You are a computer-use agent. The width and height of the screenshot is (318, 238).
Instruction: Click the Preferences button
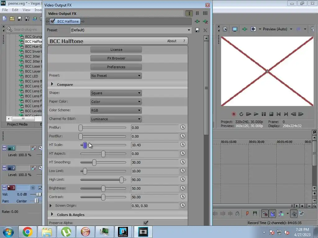116,67
